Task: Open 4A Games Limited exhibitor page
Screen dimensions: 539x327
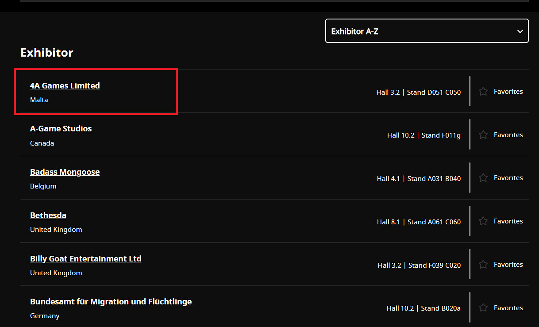Action: [65, 85]
